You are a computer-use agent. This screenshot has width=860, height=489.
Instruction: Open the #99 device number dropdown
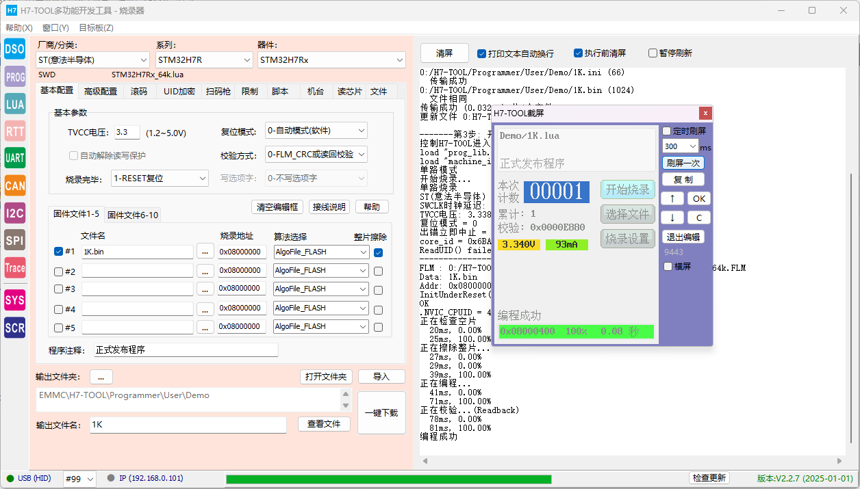click(79, 479)
